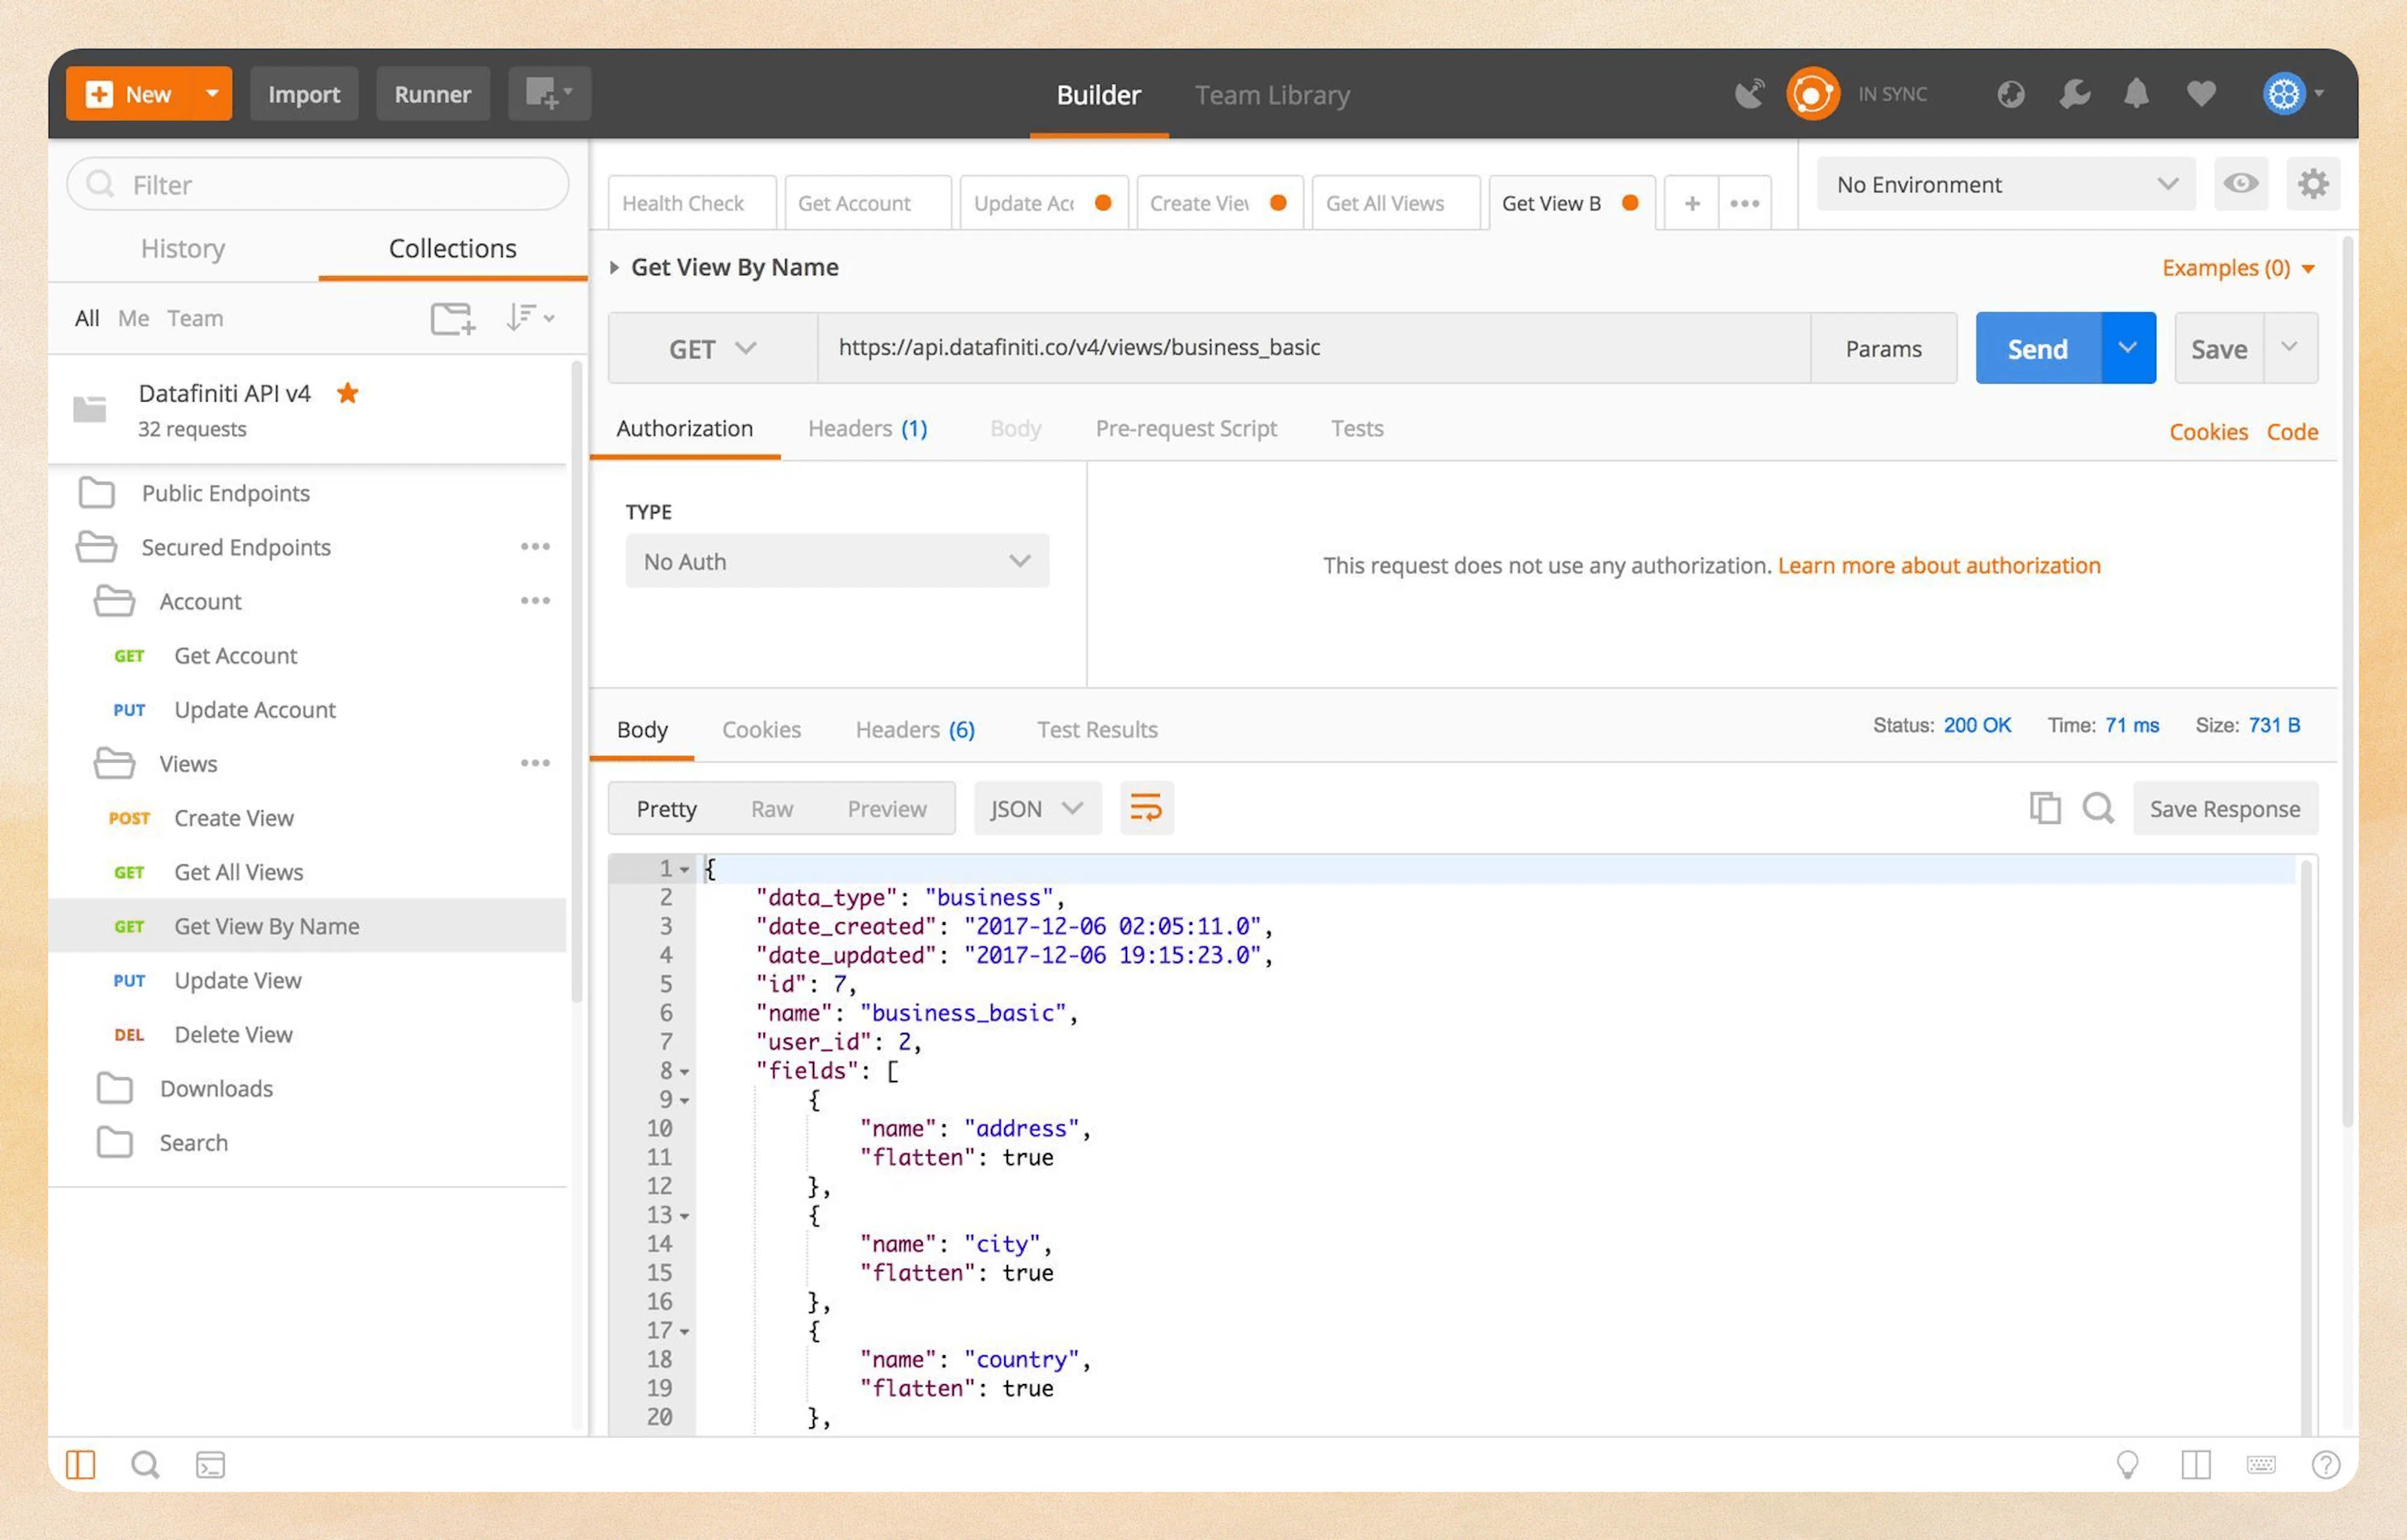Create a new folder in the sidebar
Image resolution: width=2407 pixels, height=1540 pixels.
click(x=452, y=318)
